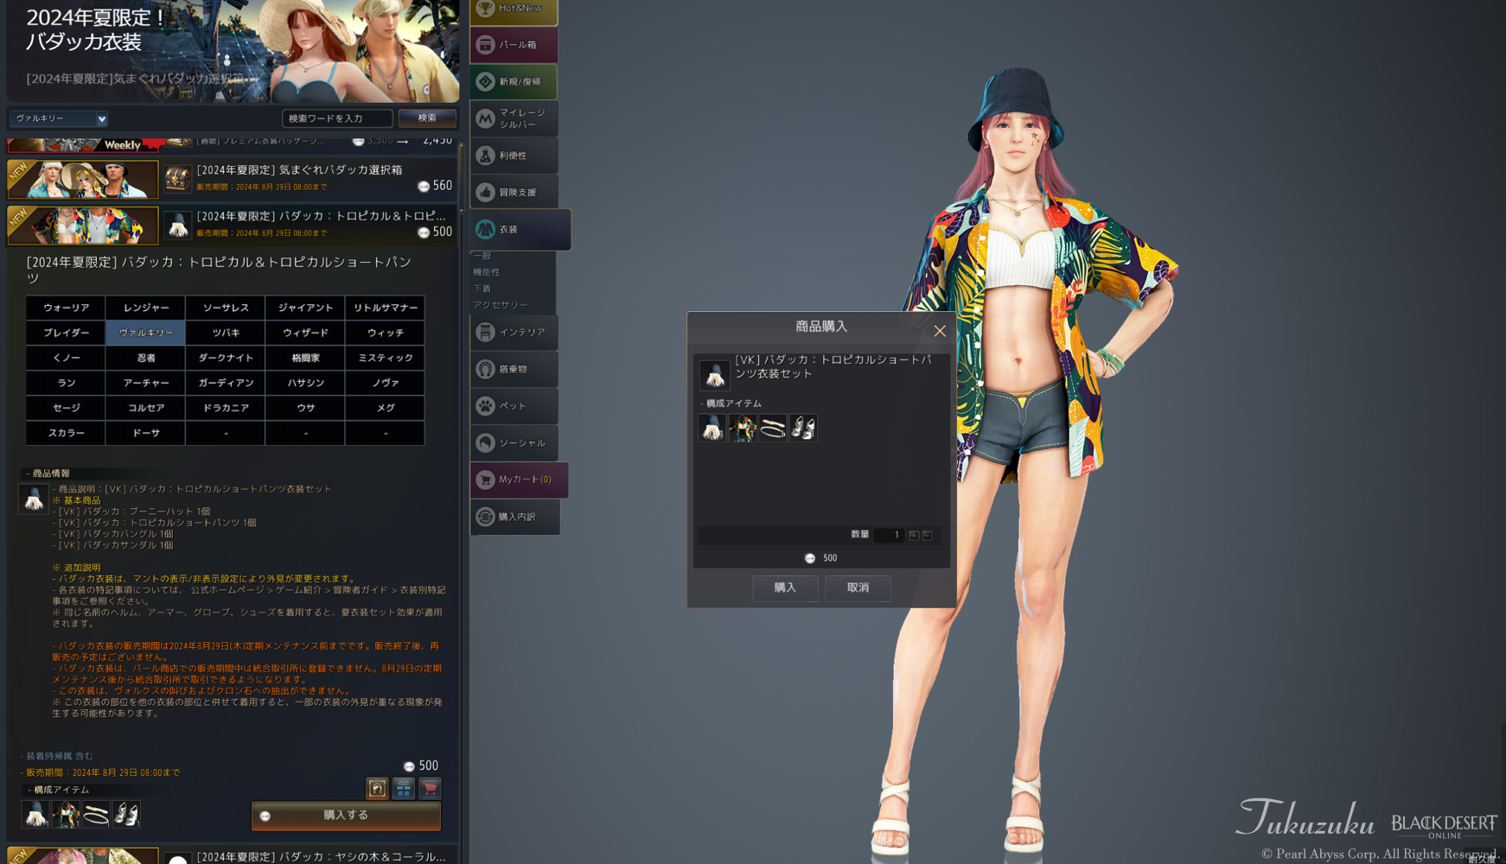This screenshot has height=864, width=1506.
Task: Click the 数量 quantity field
Action: tap(889, 536)
